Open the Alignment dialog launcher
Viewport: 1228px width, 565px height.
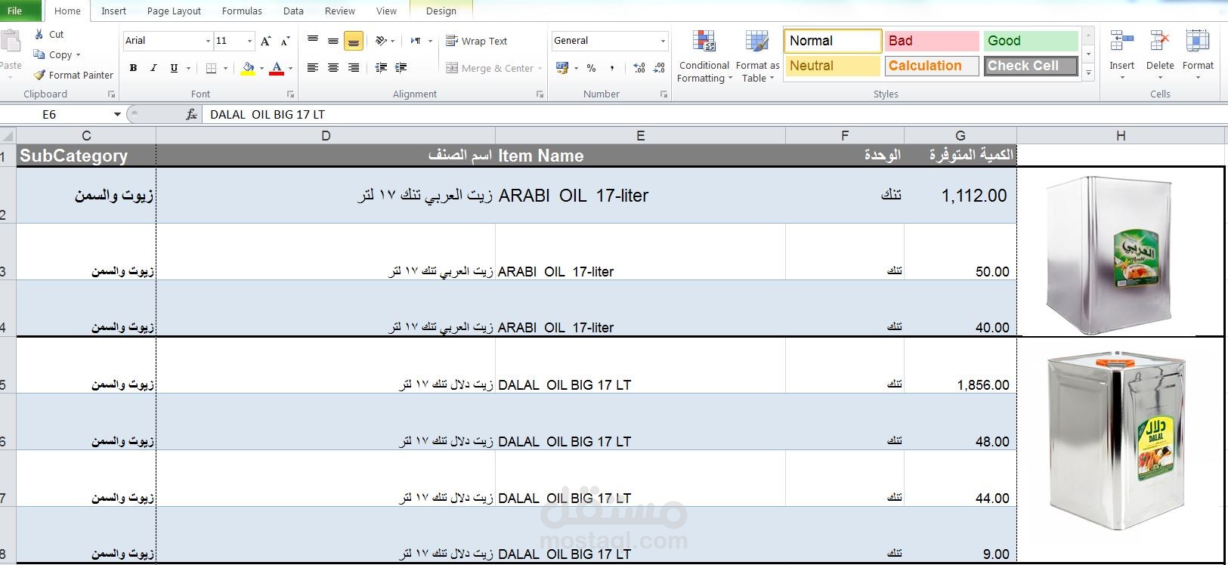coord(540,94)
